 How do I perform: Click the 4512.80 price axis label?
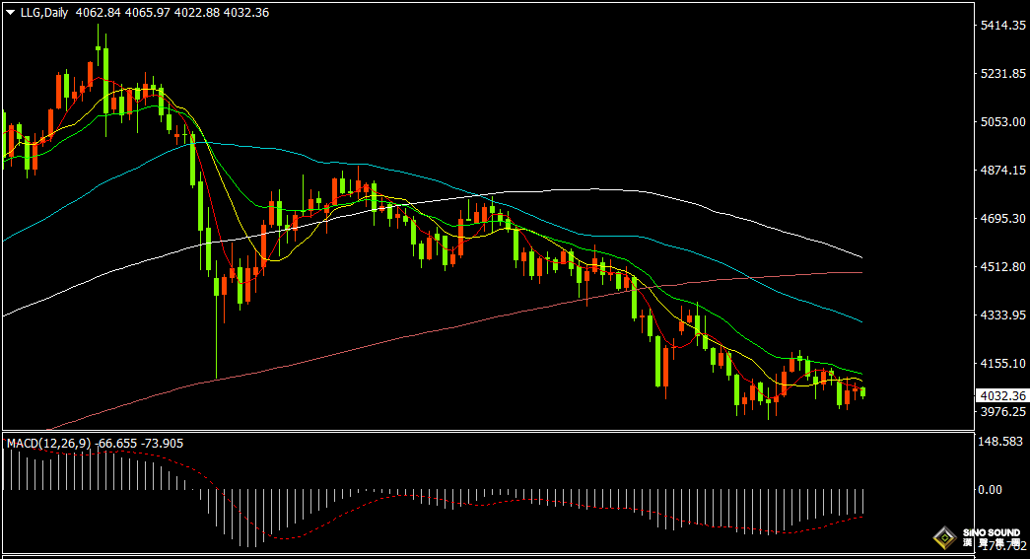[1002, 267]
